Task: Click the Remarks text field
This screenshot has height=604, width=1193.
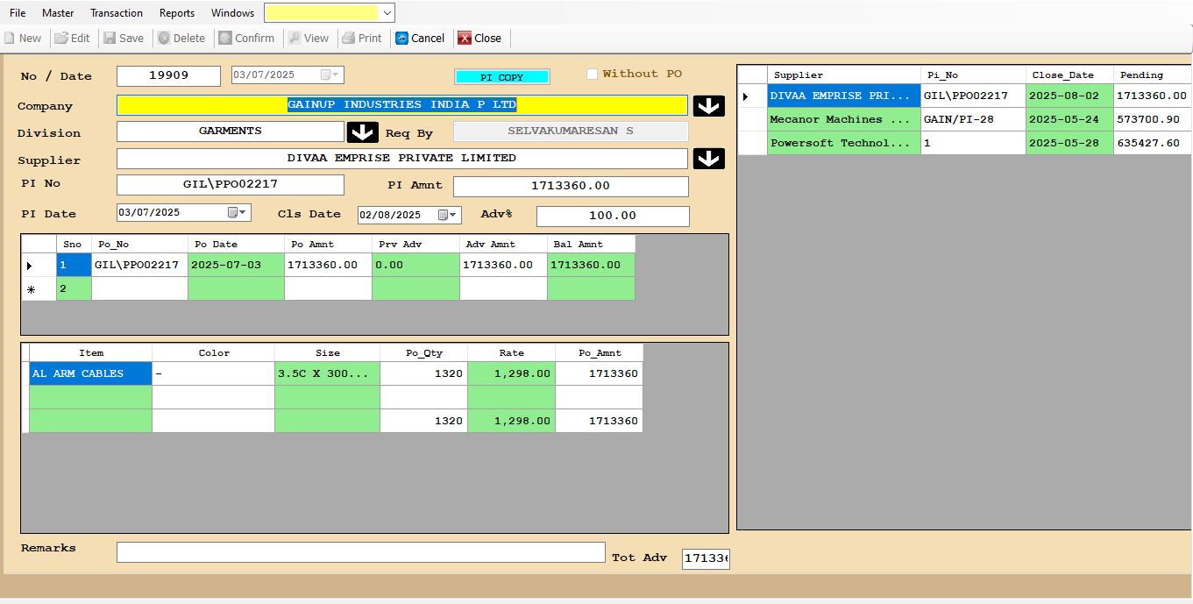Action: [x=360, y=552]
